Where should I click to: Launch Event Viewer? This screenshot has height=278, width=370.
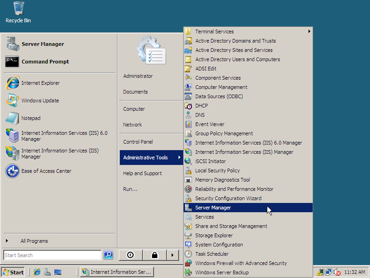tap(248, 124)
